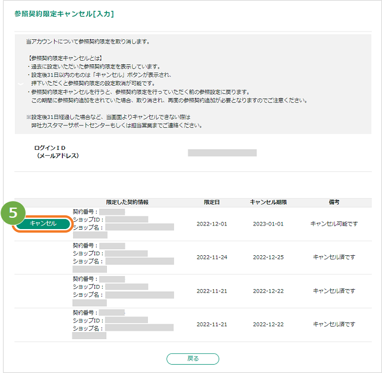Click 契約番号 label in the 2022-12-01 row

tap(85, 212)
